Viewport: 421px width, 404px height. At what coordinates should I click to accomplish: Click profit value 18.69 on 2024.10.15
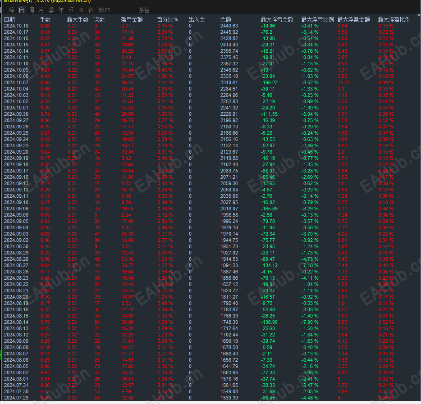(x=128, y=45)
